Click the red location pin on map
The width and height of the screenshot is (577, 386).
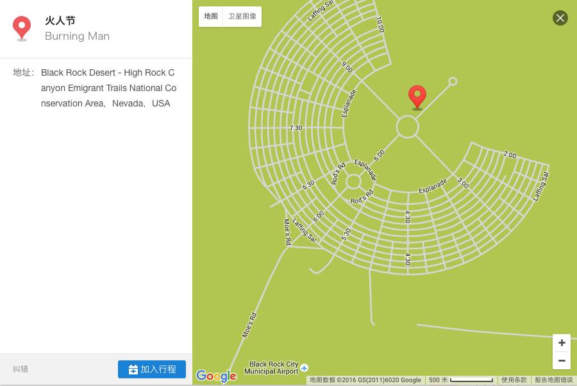coord(417,97)
